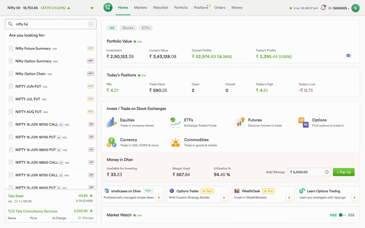Toggle the NSE/BSE market watch switch
This screenshot has height=228, width=365.
[x=343, y=215]
